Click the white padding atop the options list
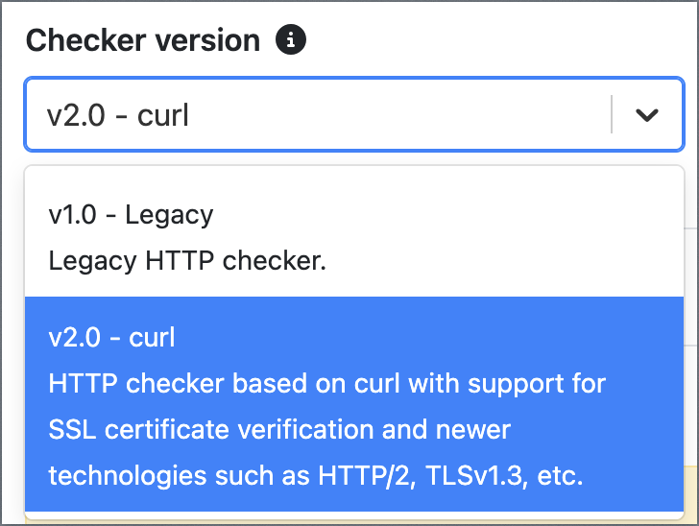Image resolution: width=699 pixels, height=526 pixels. point(354,179)
